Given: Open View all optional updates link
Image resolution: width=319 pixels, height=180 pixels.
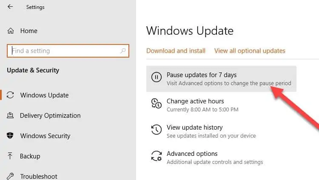Looking at the screenshot, I should pos(250,51).
